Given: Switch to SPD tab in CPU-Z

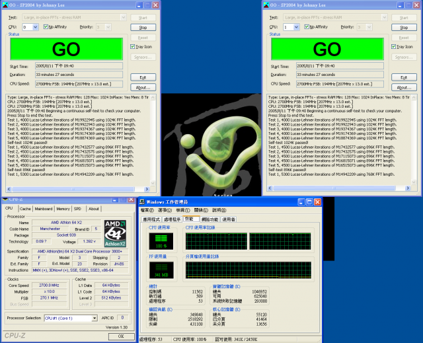Looking at the screenshot, I should point(78,209).
